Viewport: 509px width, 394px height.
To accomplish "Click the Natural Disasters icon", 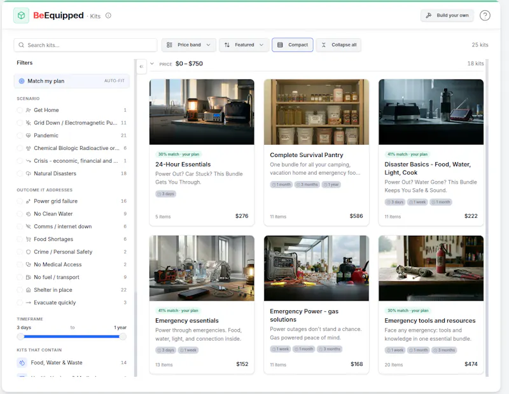I will (x=28, y=173).
